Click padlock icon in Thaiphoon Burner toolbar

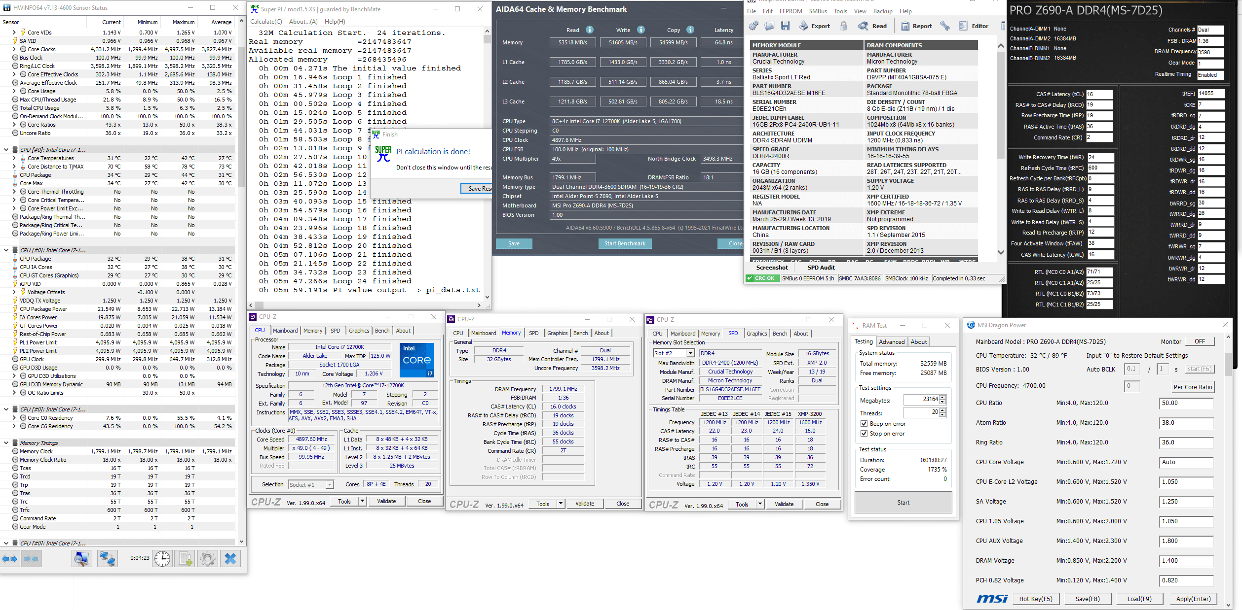(844, 26)
